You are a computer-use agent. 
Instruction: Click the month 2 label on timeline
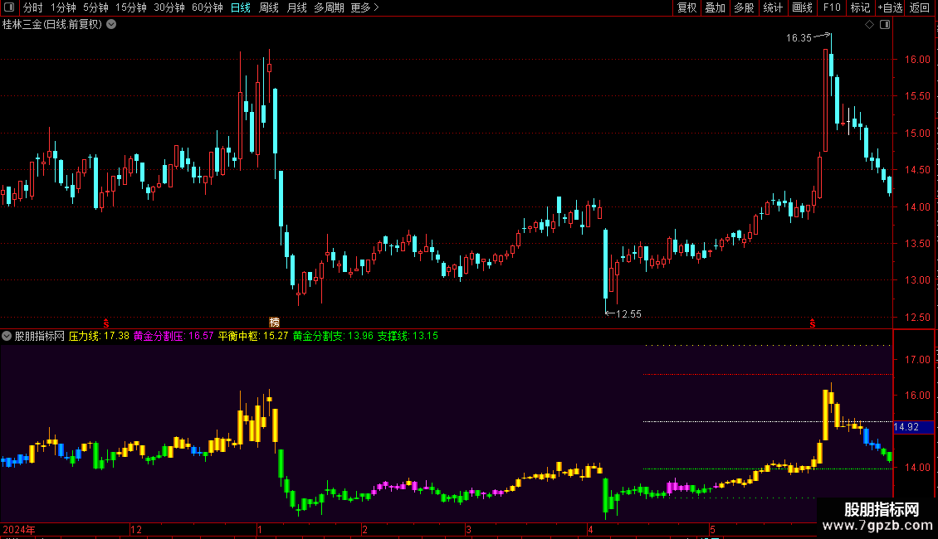364,529
